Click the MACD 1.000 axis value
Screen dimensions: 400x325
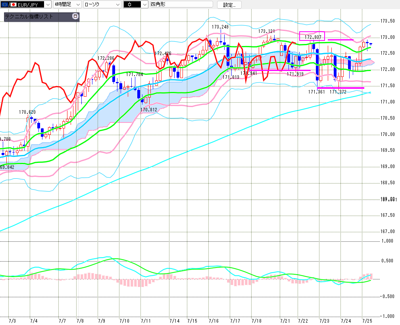pyautogui.click(x=387, y=241)
